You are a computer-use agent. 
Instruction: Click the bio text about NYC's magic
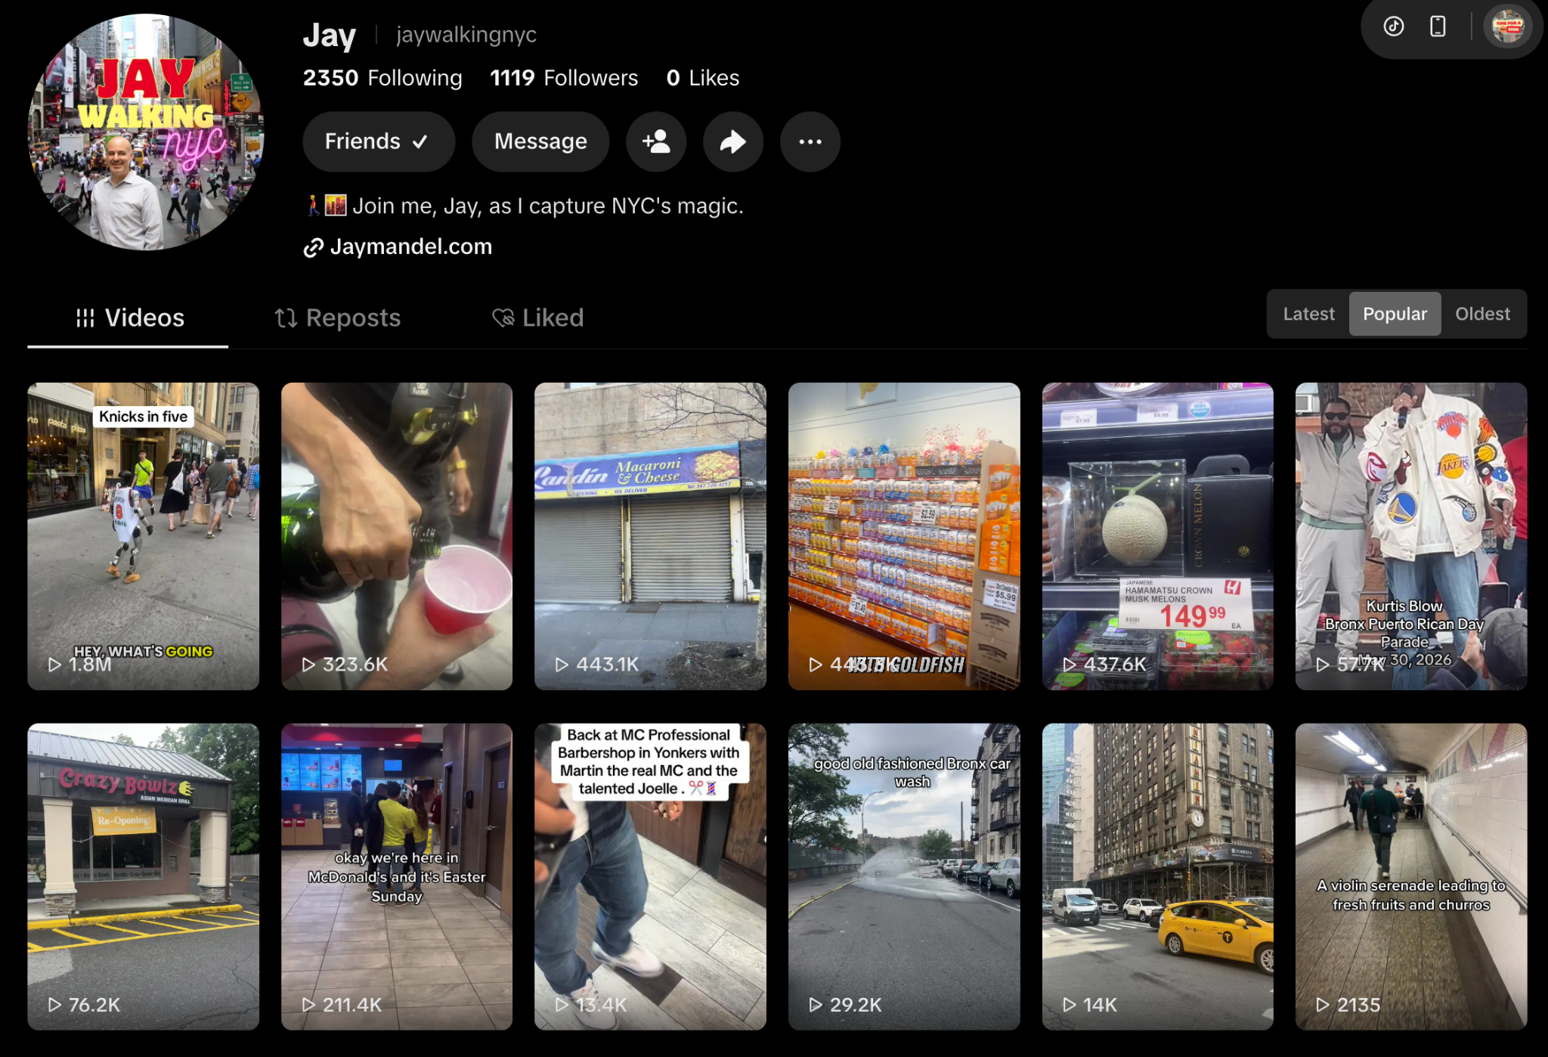click(525, 206)
